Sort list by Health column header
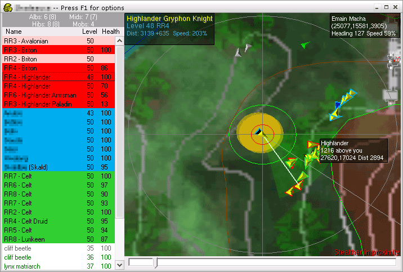 (110, 32)
